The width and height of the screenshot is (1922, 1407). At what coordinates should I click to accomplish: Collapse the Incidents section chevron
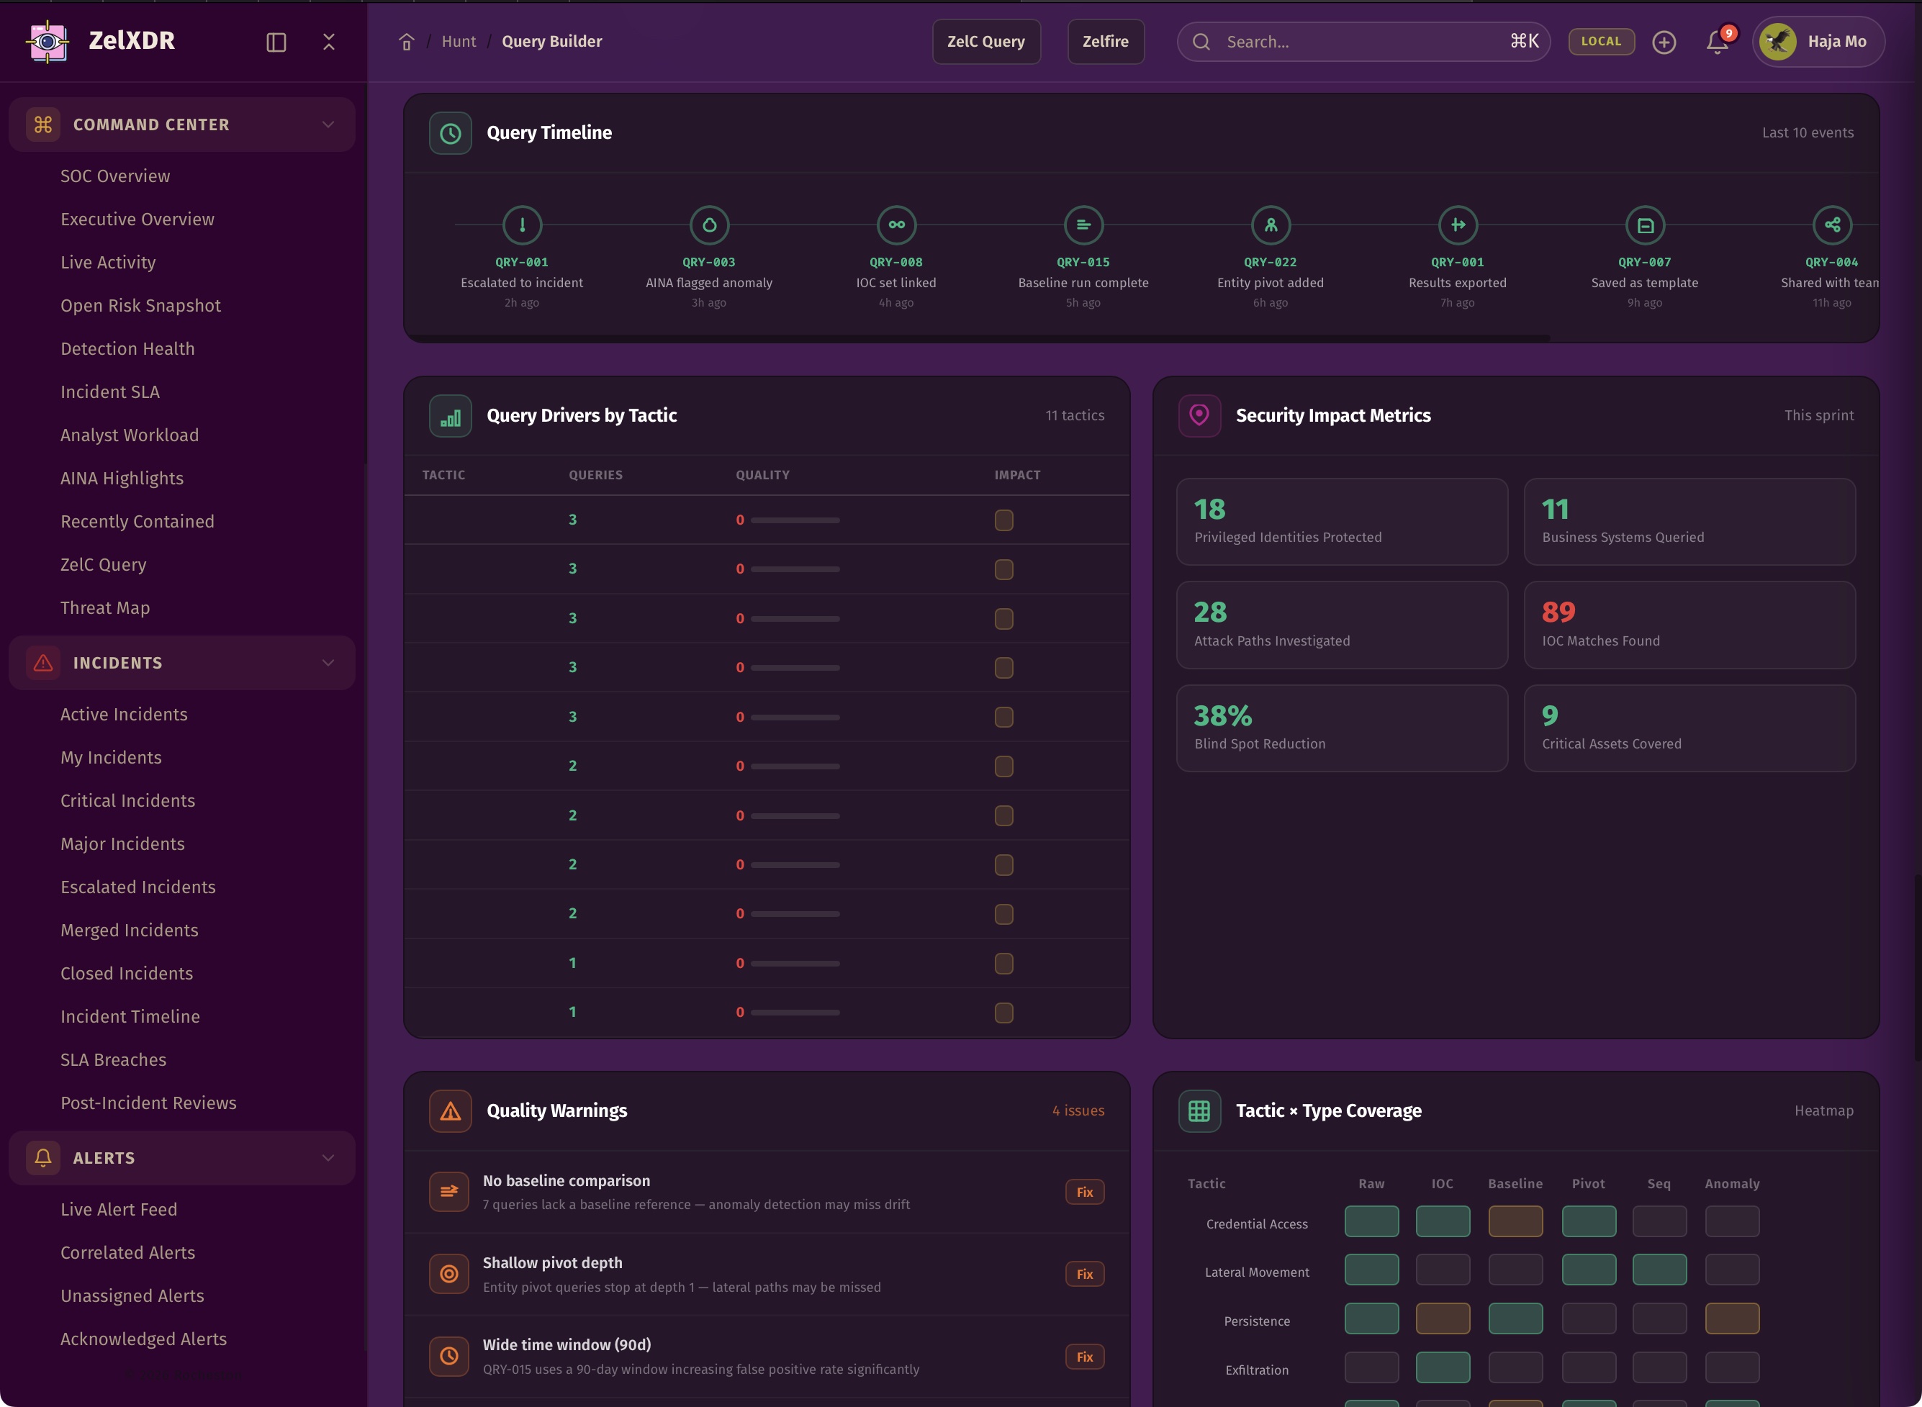click(328, 663)
